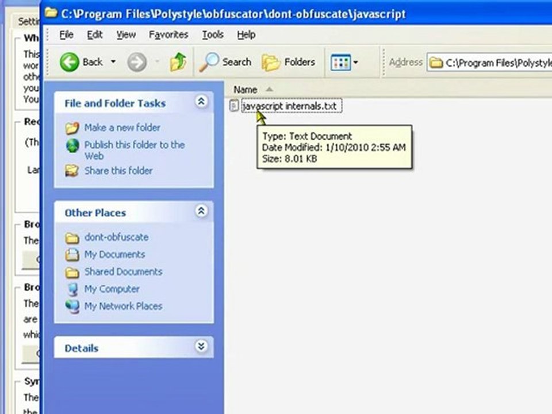Click the Up folder icon in toolbar
Viewport: 552px width, 414px height.
tap(178, 62)
